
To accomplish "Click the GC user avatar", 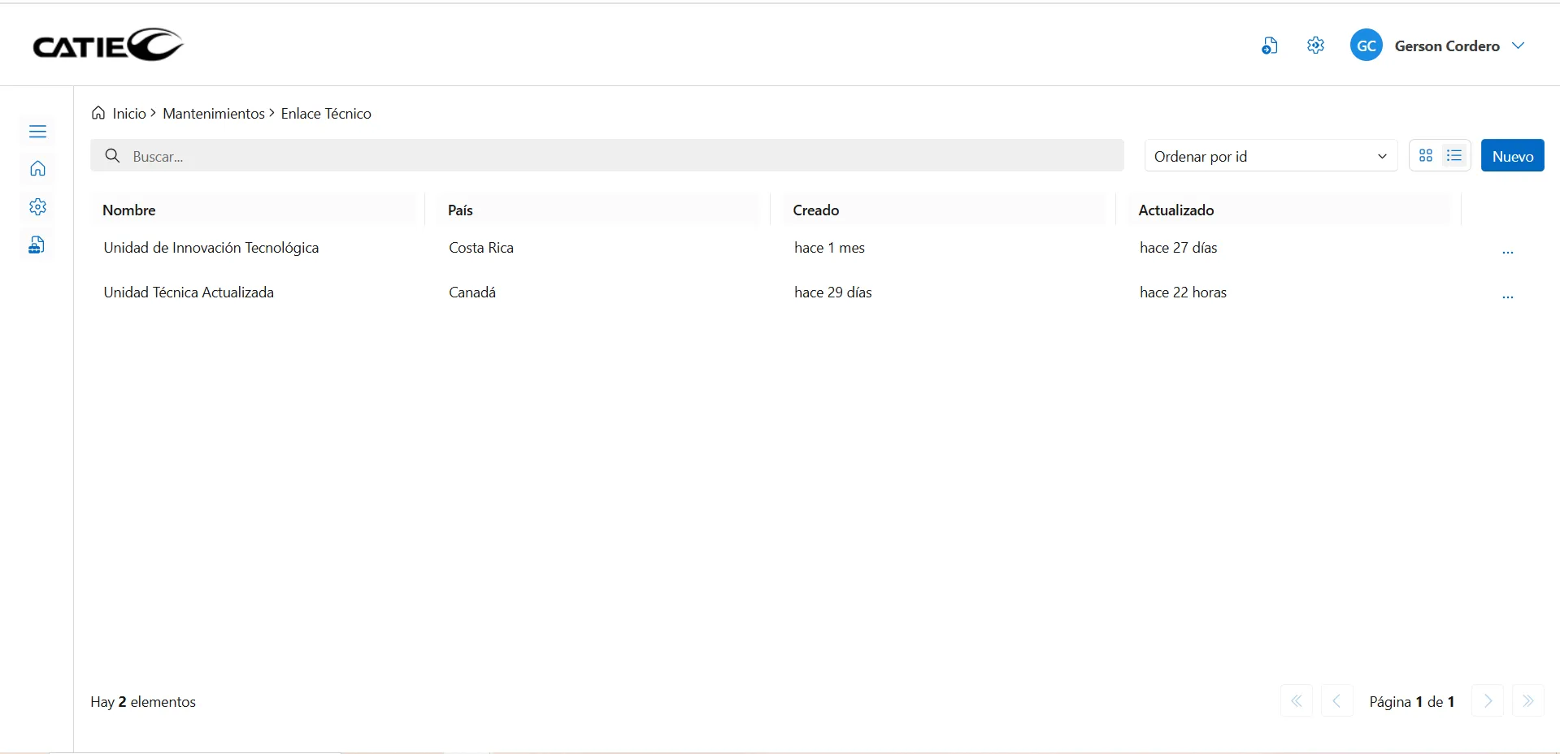I will pyautogui.click(x=1366, y=46).
